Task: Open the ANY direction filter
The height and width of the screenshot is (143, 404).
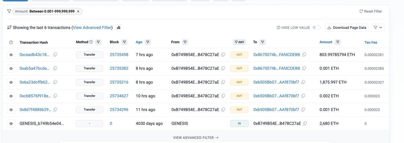Action: tap(239, 42)
